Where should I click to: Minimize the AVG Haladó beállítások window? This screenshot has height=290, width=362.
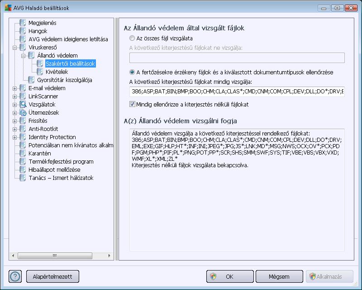pyautogui.click(x=324, y=8)
